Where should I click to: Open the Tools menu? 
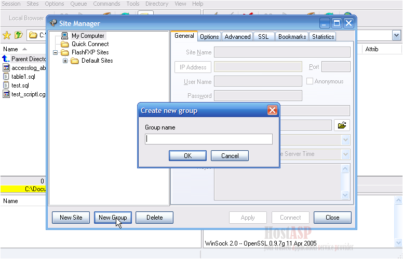(132, 4)
